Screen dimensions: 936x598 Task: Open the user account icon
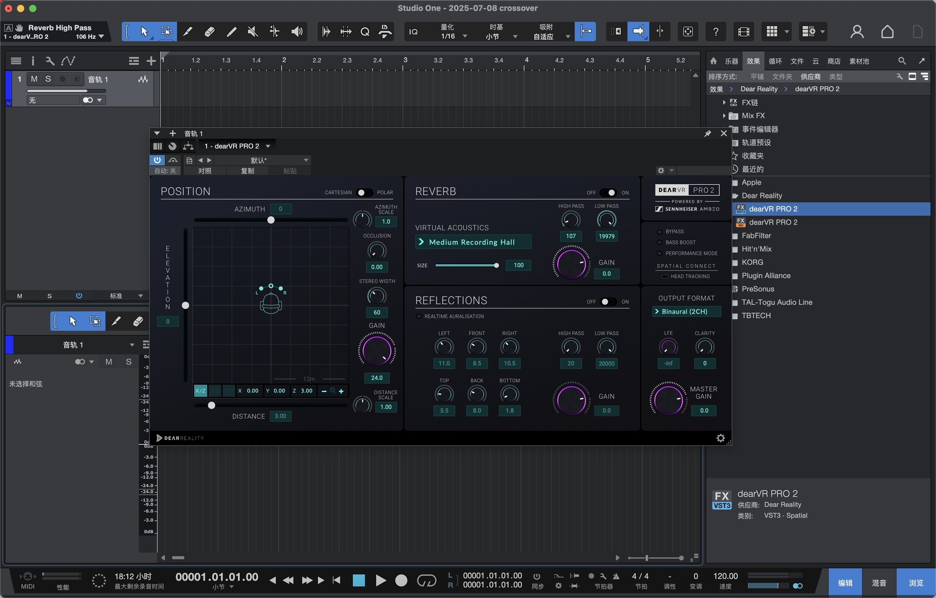coord(857,32)
